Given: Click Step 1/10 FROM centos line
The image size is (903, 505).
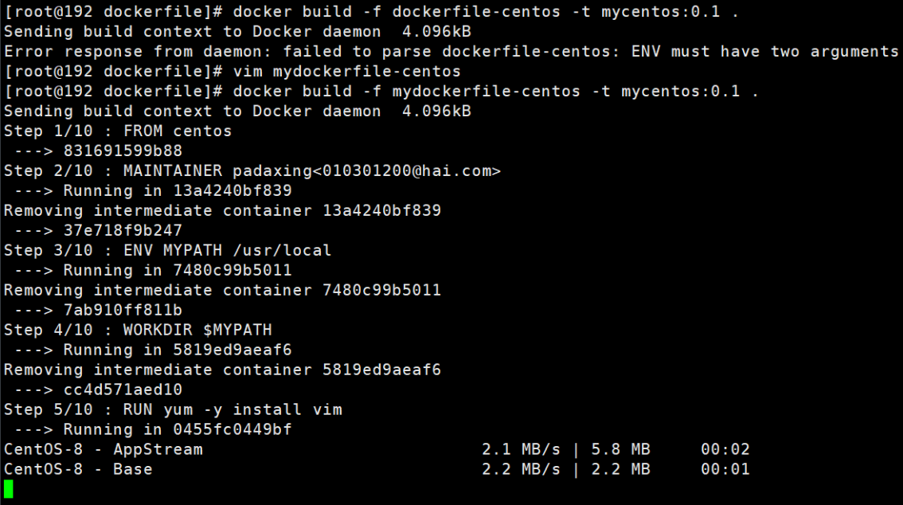Looking at the screenshot, I should pyautogui.click(x=118, y=131).
